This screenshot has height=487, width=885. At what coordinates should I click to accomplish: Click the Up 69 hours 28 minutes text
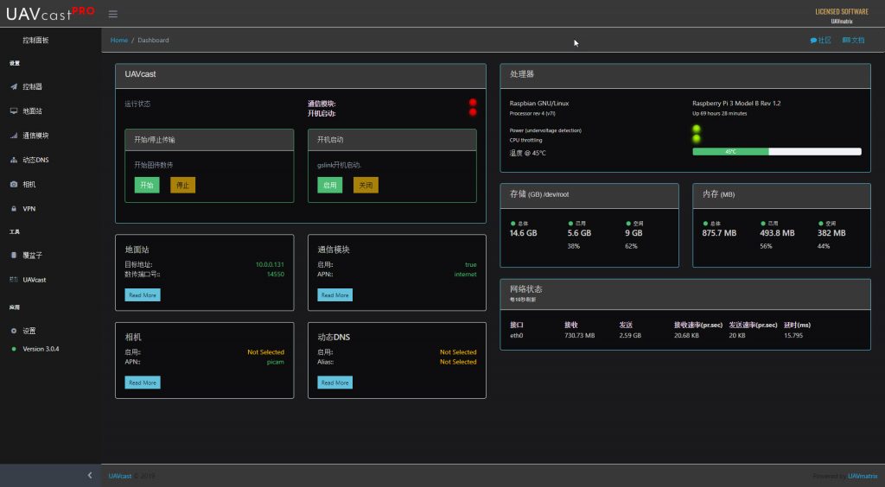[x=720, y=113]
